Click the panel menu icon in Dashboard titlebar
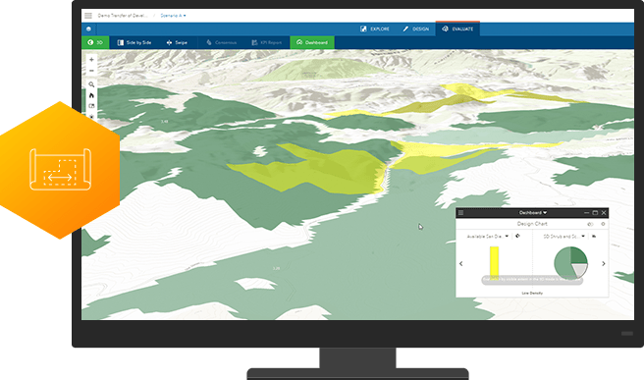Image resolution: width=644 pixels, height=380 pixels. (460, 213)
